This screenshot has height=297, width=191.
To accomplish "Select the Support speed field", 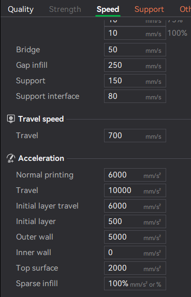I will pyautogui.click(x=135, y=81).
